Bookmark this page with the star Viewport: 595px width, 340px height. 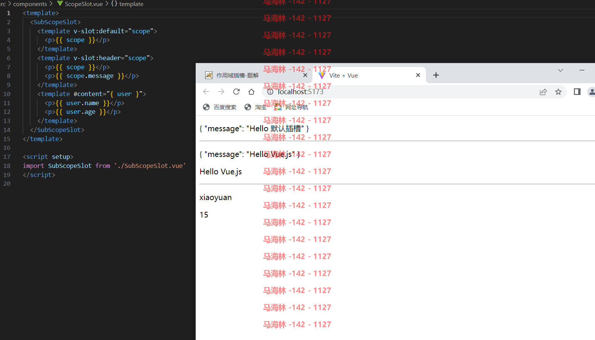click(x=558, y=92)
